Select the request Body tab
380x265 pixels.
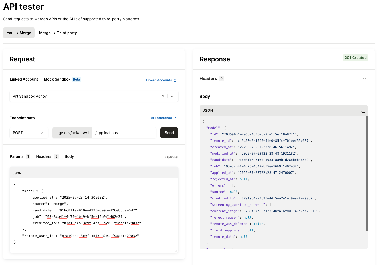[69, 156]
